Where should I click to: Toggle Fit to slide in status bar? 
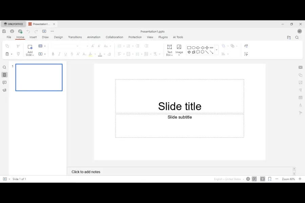pos(263,179)
